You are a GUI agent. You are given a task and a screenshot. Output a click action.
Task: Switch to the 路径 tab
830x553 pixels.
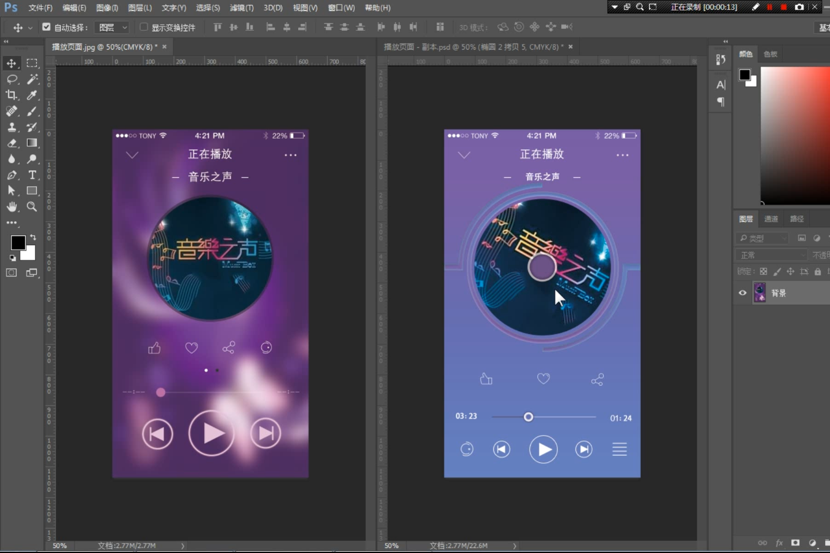(797, 219)
